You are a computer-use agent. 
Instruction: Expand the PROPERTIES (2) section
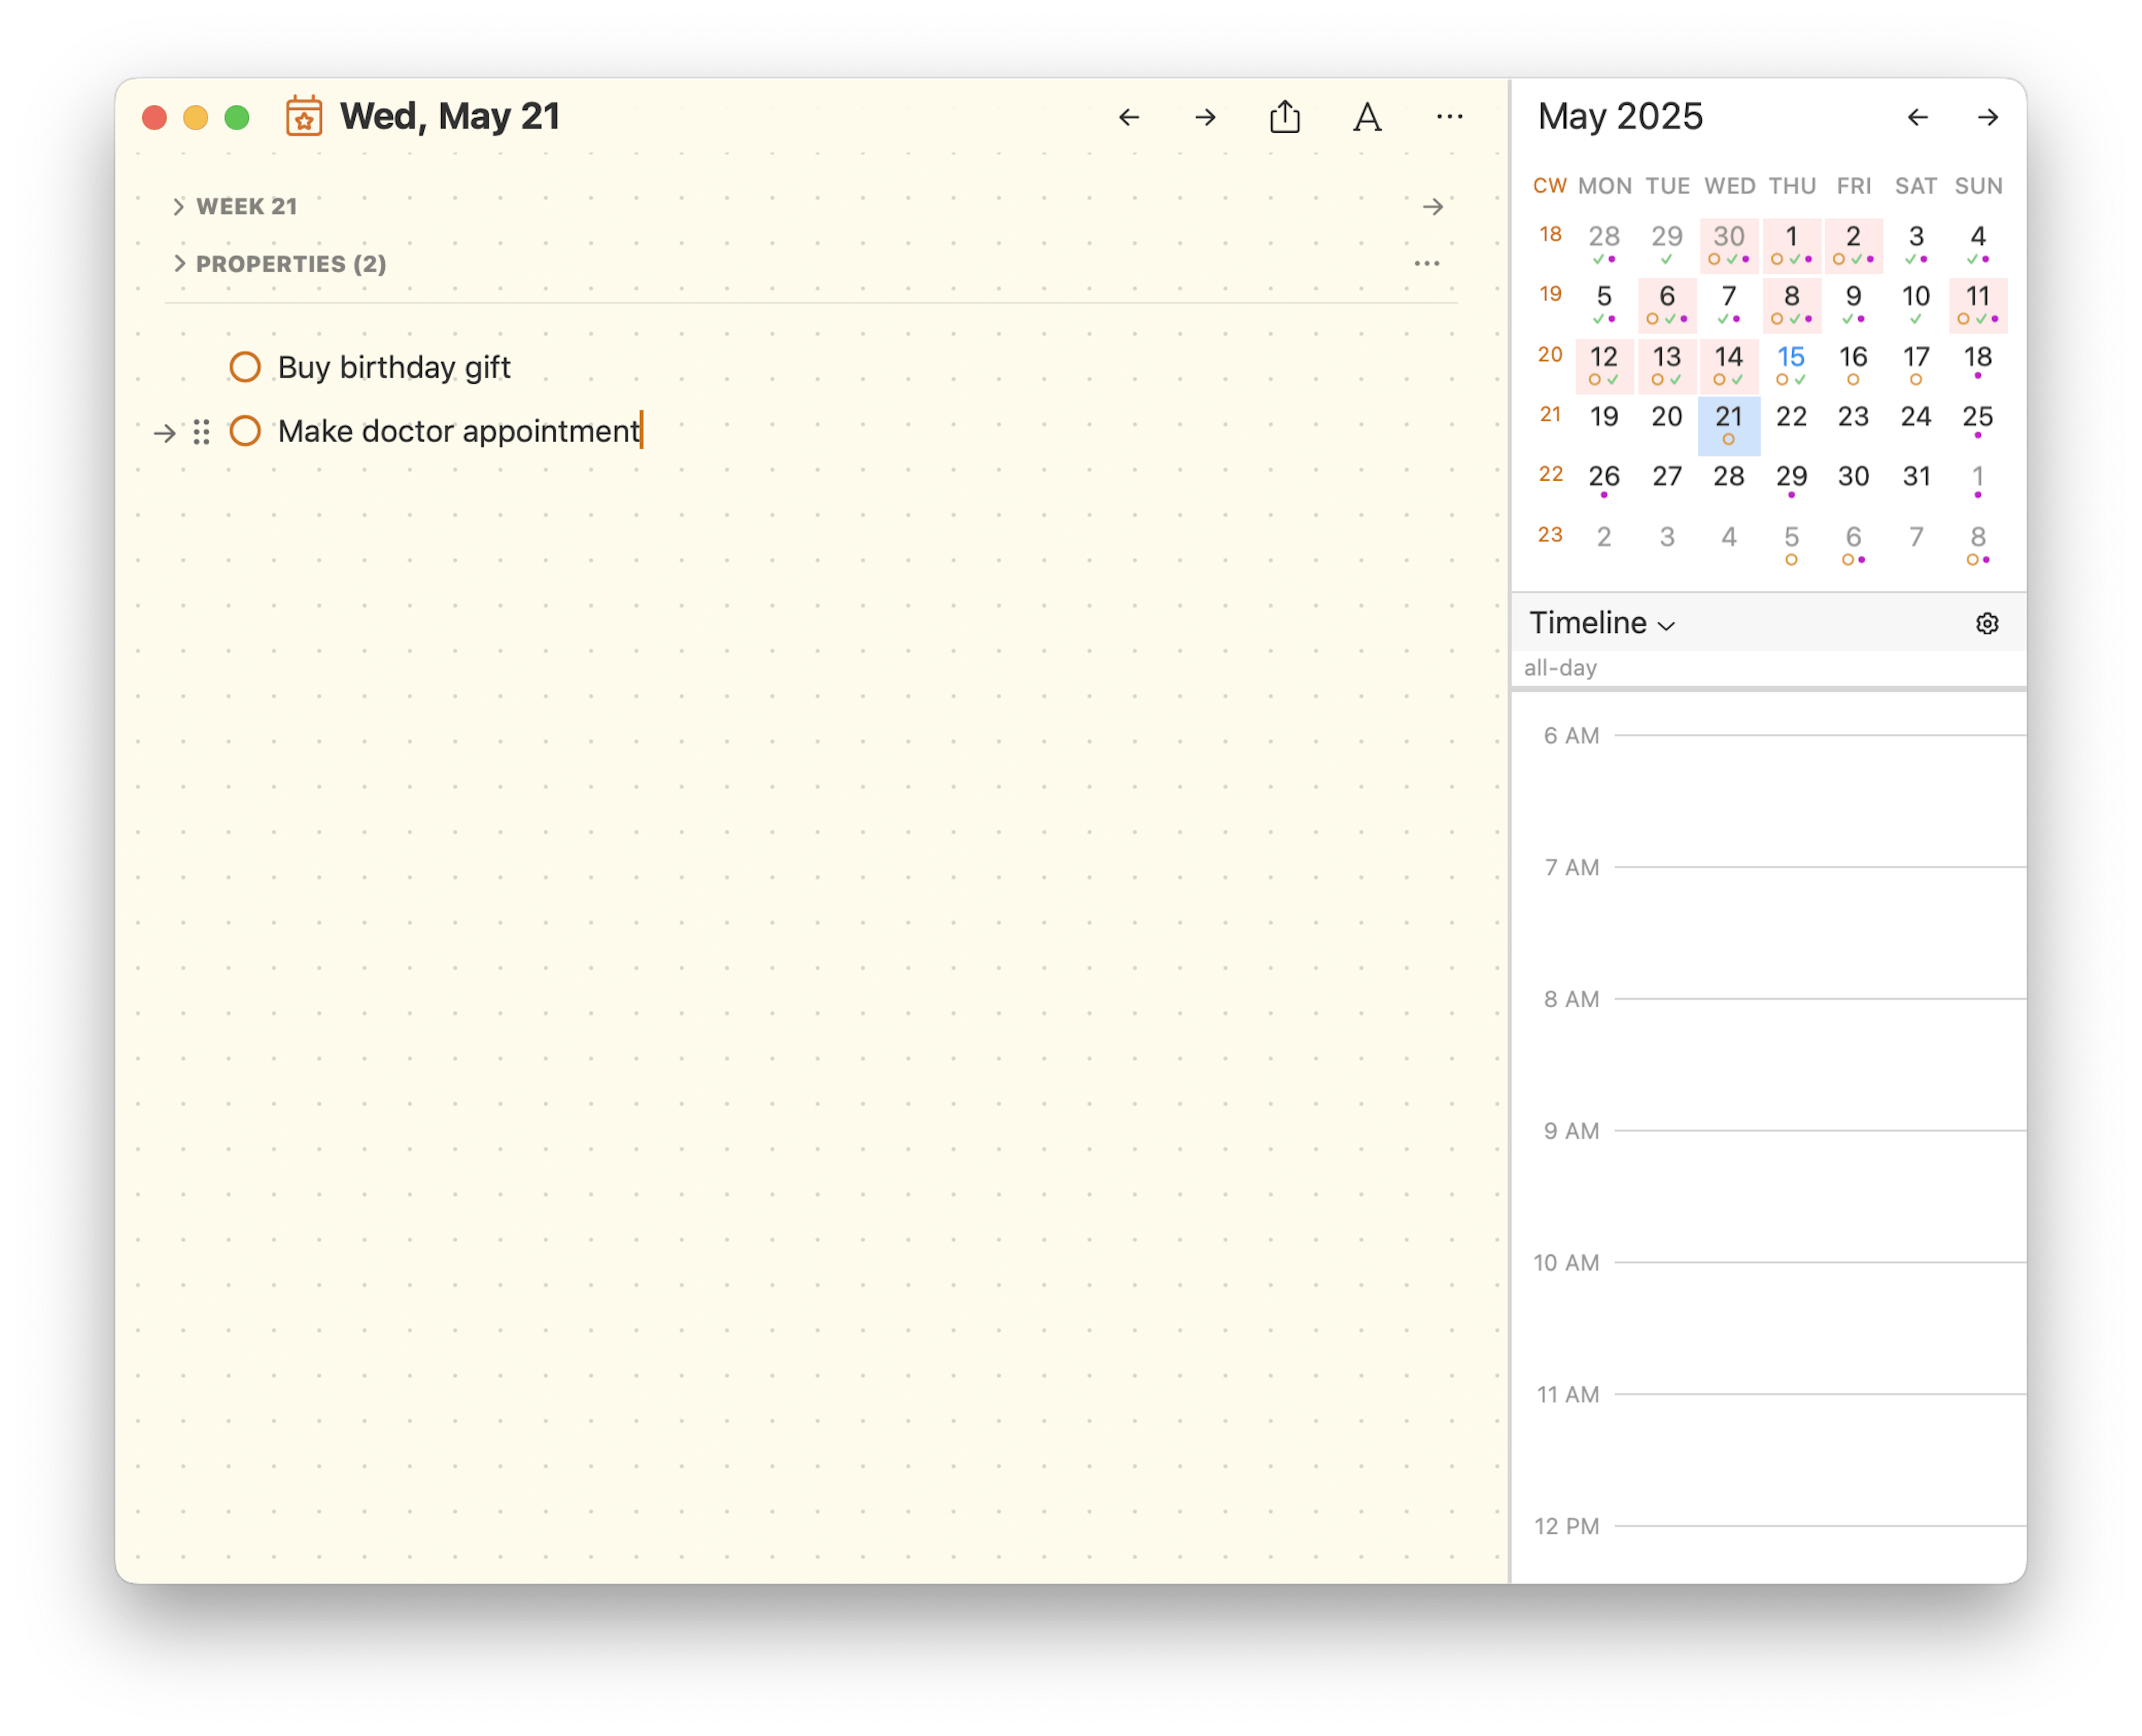(179, 264)
